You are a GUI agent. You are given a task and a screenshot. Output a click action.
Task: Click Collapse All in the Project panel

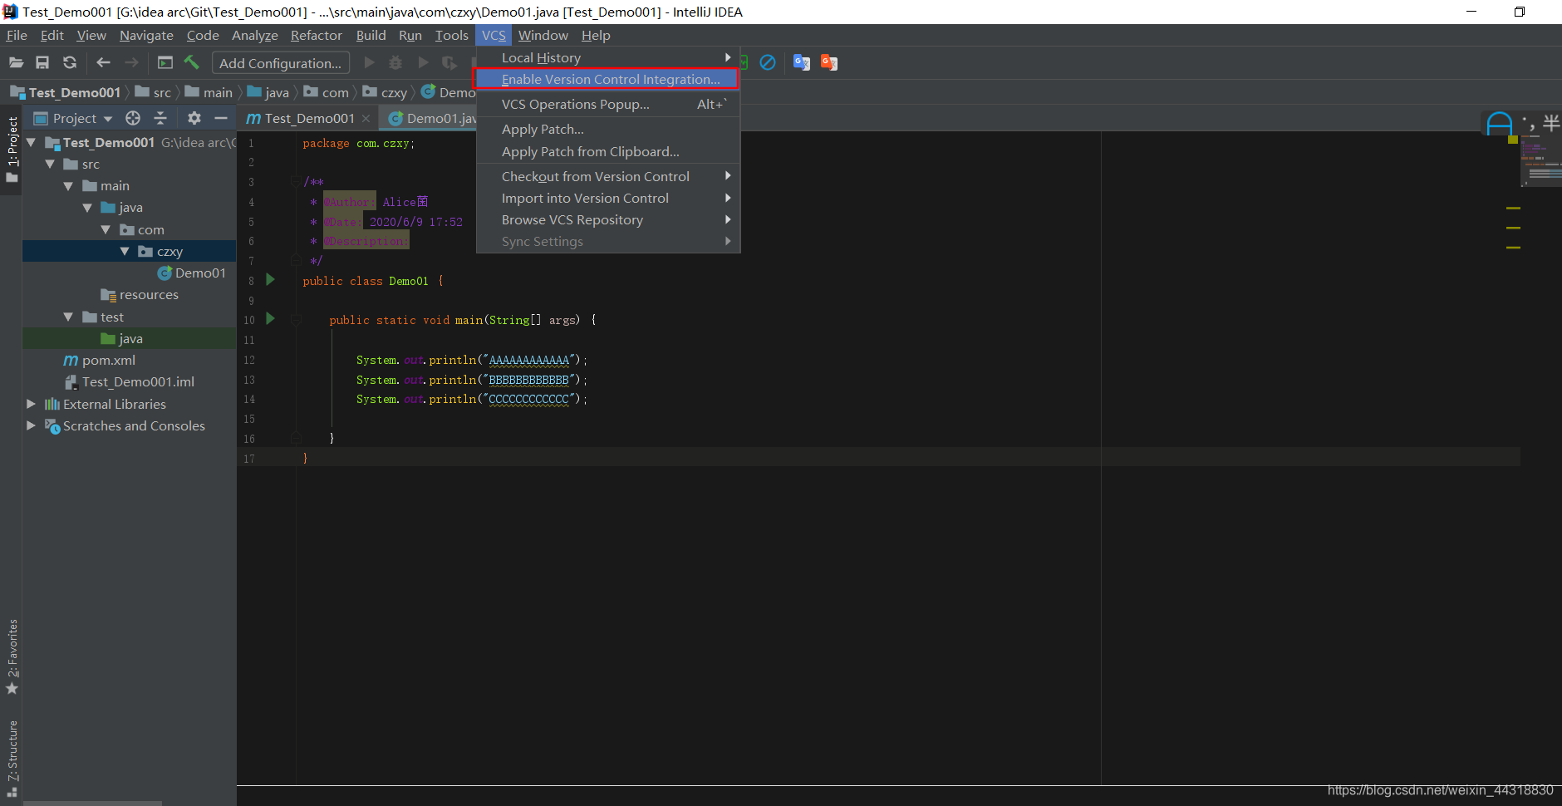click(x=160, y=118)
